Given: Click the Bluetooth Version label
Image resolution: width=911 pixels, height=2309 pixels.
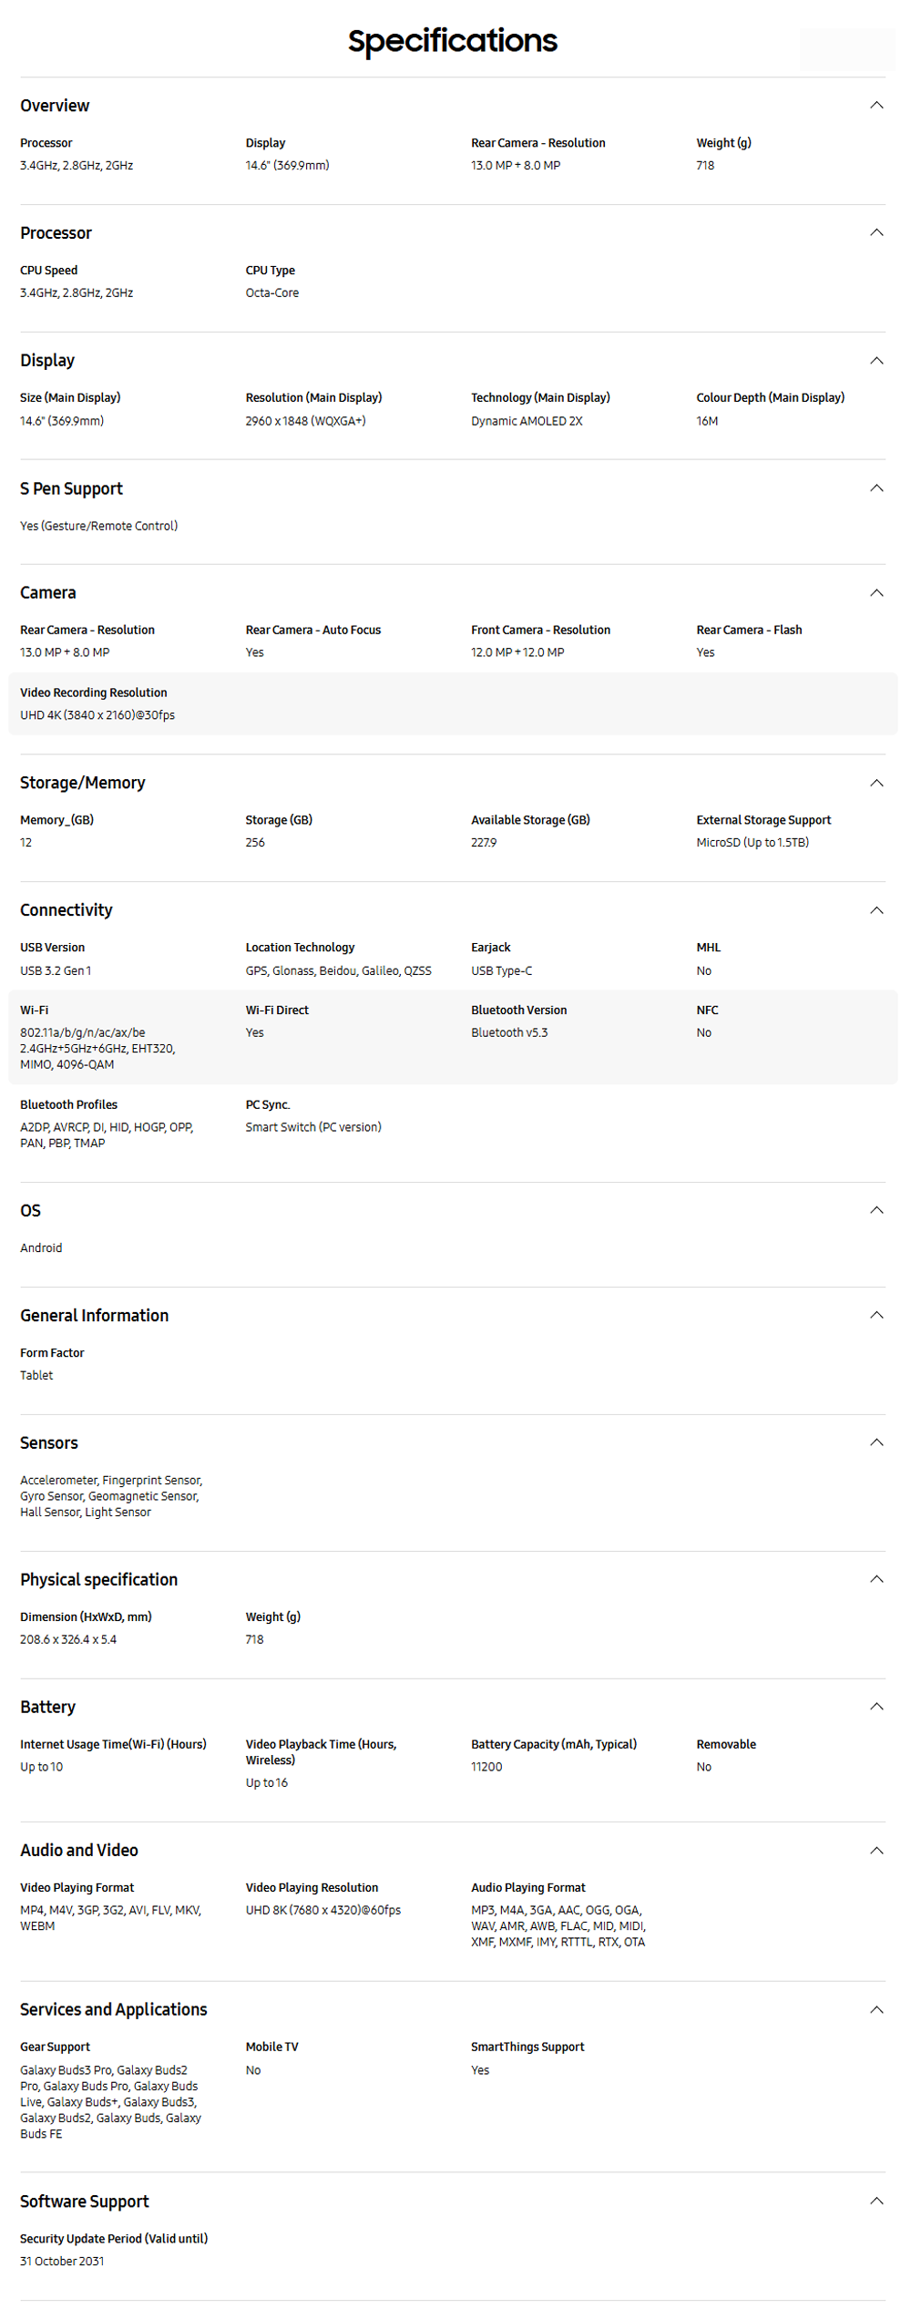Looking at the screenshot, I should point(518,1011).
